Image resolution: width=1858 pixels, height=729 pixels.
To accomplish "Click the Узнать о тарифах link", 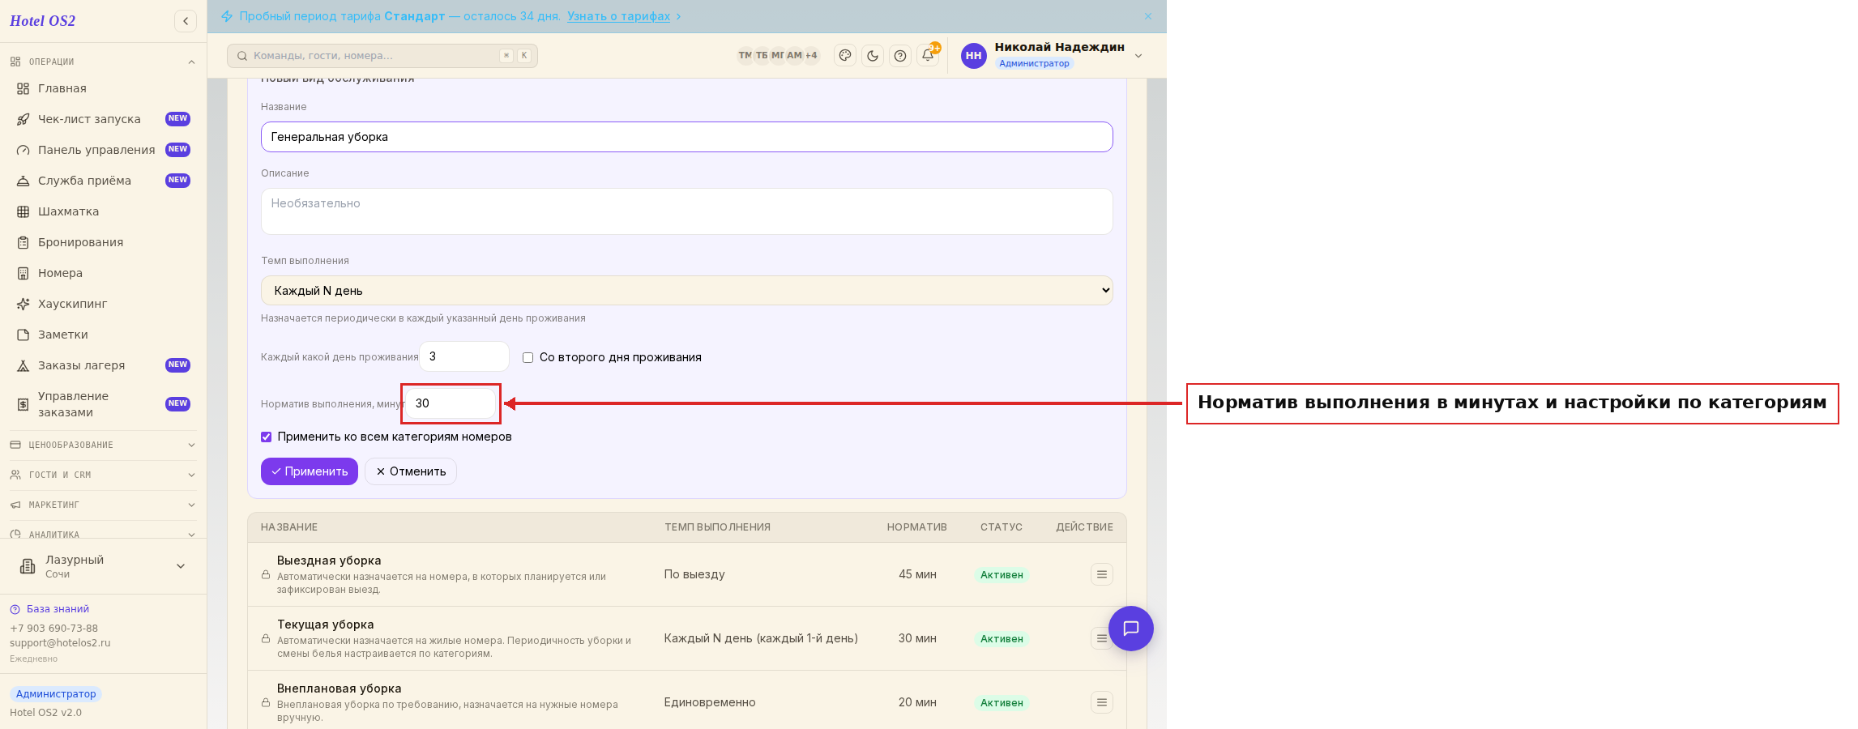I will pos(618,16).
